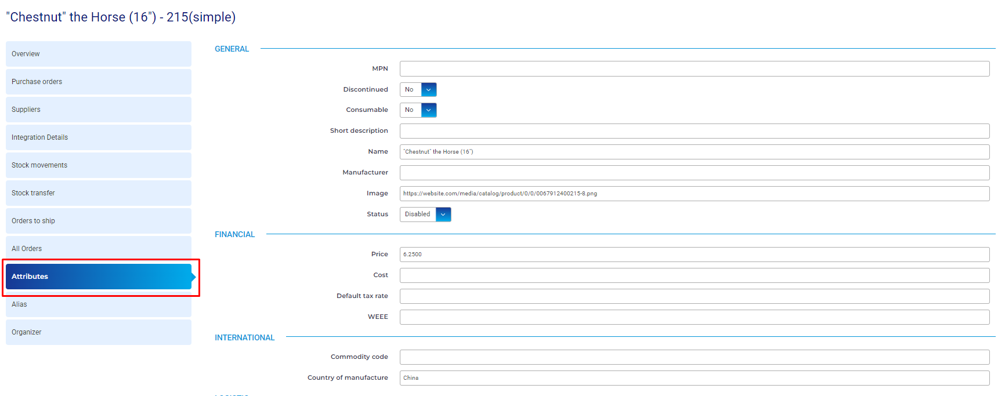
Task: Click the Name field containing Chestnut
Action: 694,152
